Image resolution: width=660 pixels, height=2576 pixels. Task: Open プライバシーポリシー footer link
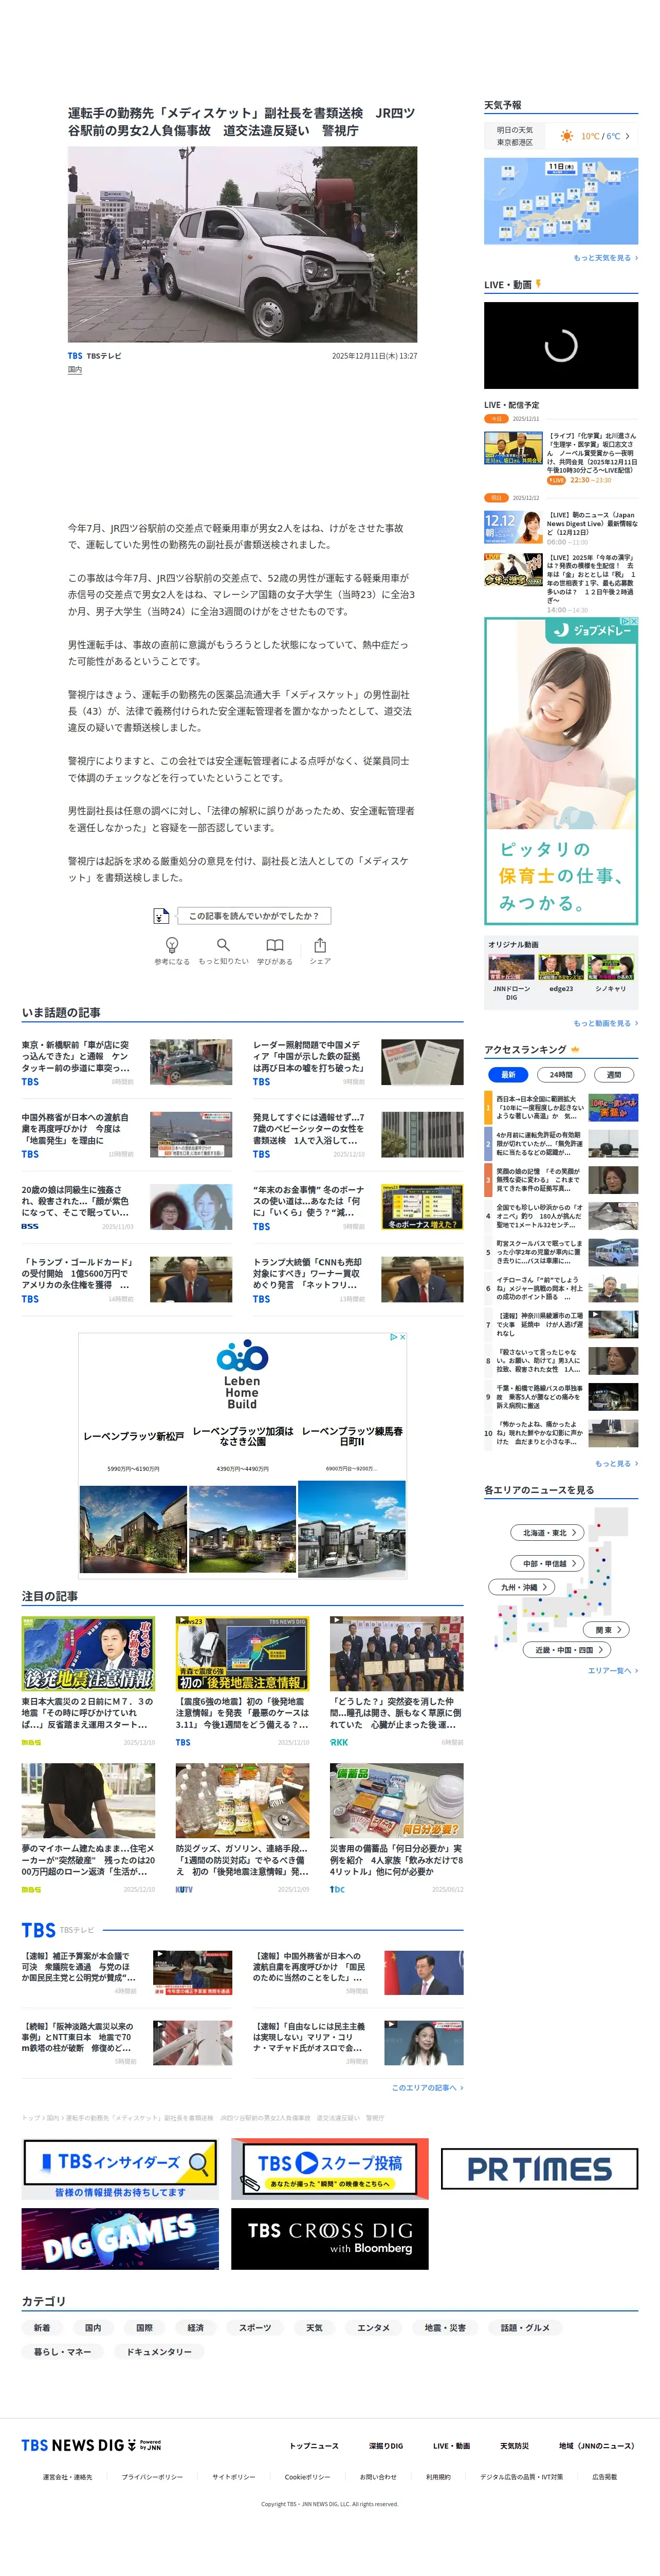(x=152, y=2477)
